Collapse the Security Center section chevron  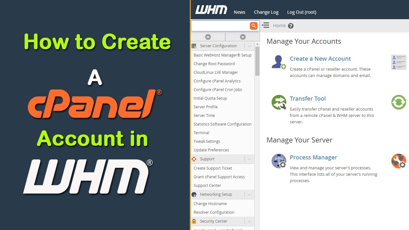250,221
